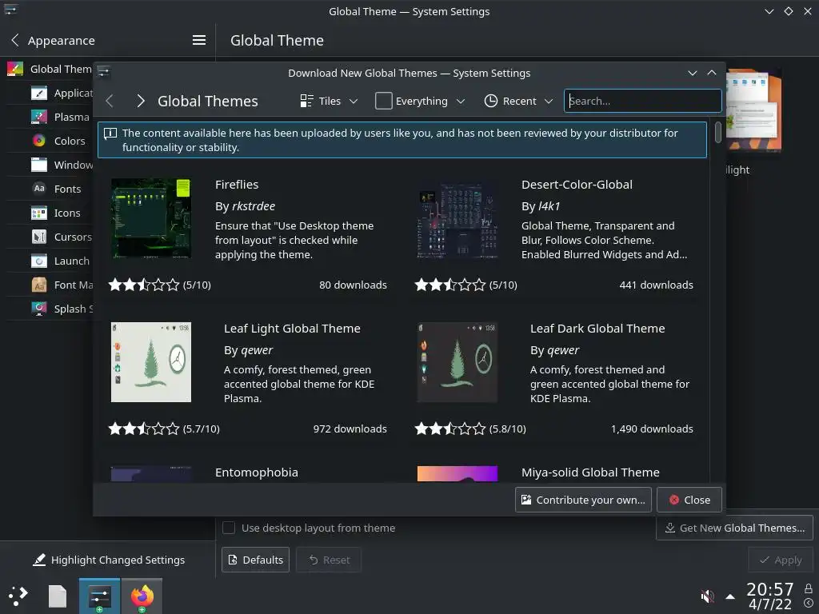819x614 pixels.
Task: Click the Colors sidebar icon
Action: pos(39,141)
